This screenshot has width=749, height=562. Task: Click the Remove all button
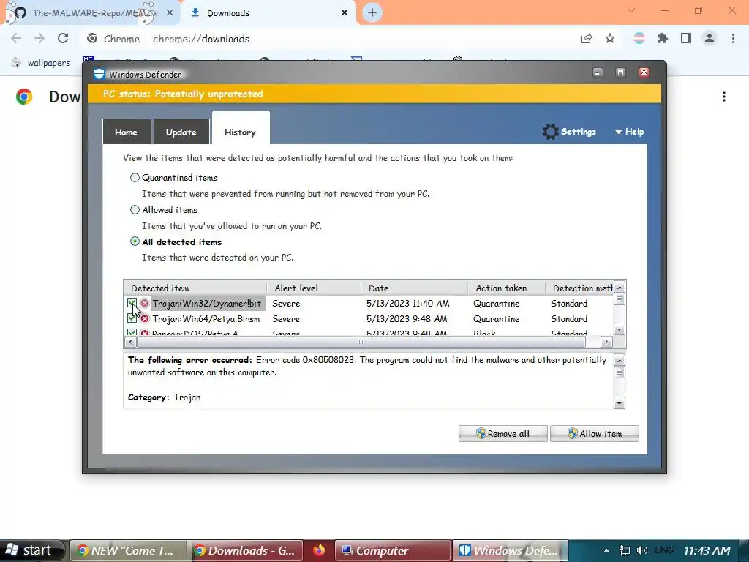tap(503, 433)
